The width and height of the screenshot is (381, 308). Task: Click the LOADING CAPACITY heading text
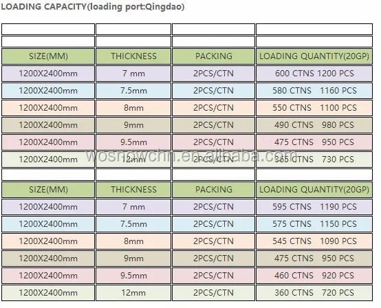pos(93,7)
